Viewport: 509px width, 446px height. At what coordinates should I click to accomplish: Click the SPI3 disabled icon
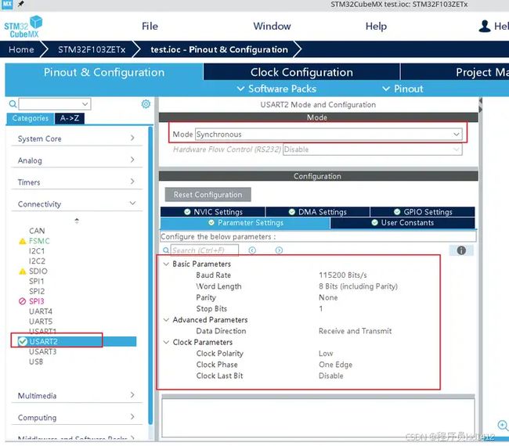point(23,301)
